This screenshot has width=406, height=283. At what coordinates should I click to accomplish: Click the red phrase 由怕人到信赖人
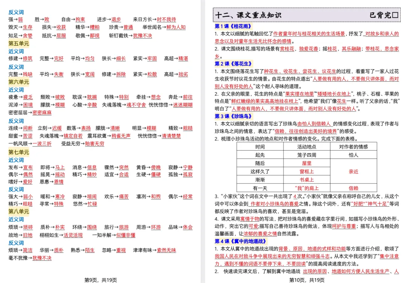coord(314,124)
